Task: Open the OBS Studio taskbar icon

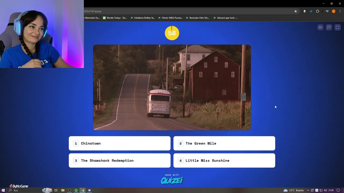Action: [x=69, y=190]
